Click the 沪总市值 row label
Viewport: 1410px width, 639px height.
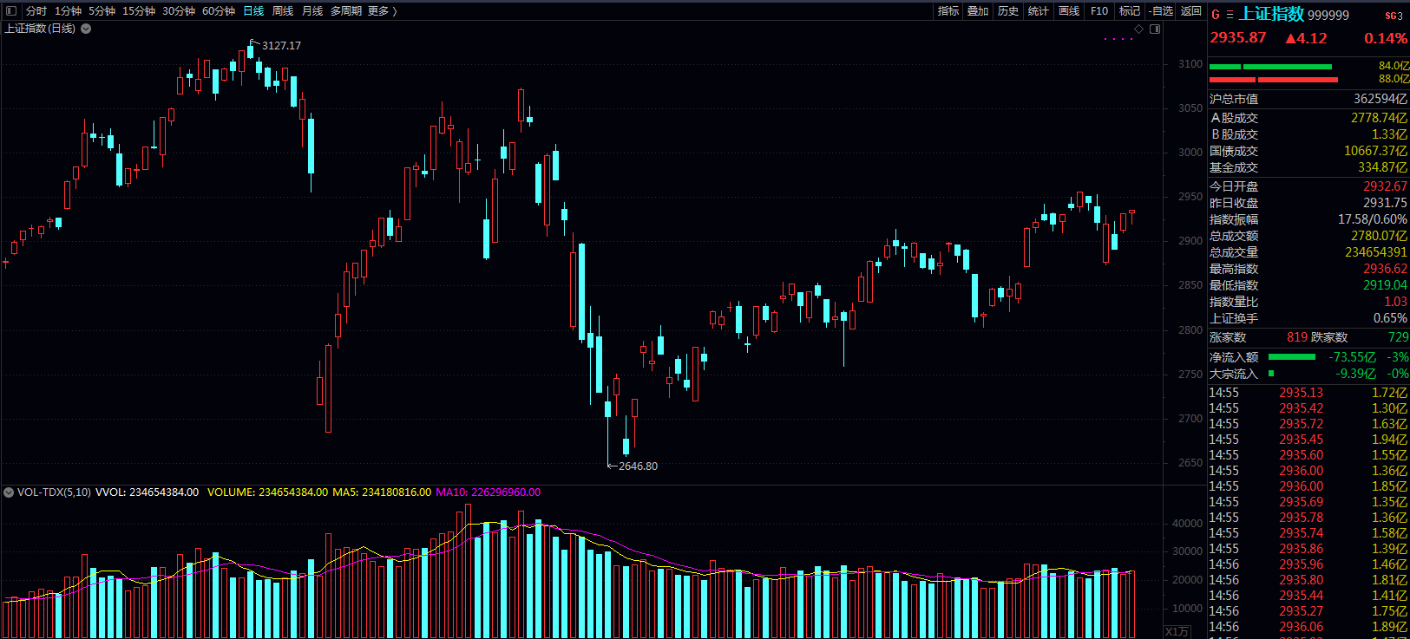[1234, 100]
